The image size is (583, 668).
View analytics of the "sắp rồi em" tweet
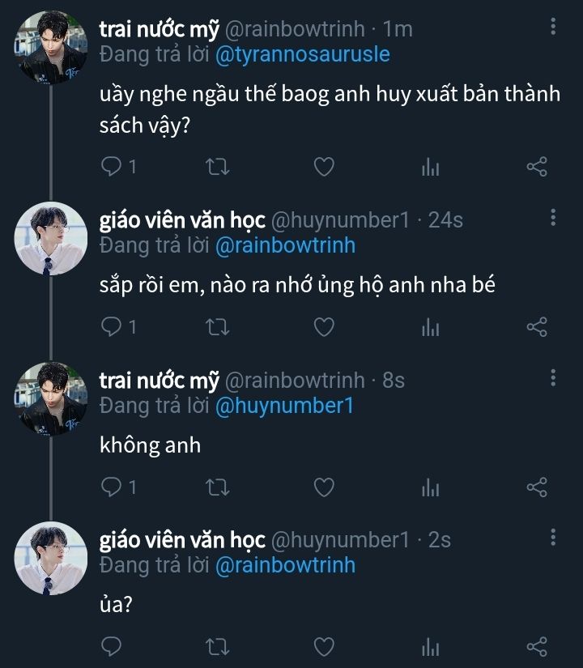(x=430, y=326)
